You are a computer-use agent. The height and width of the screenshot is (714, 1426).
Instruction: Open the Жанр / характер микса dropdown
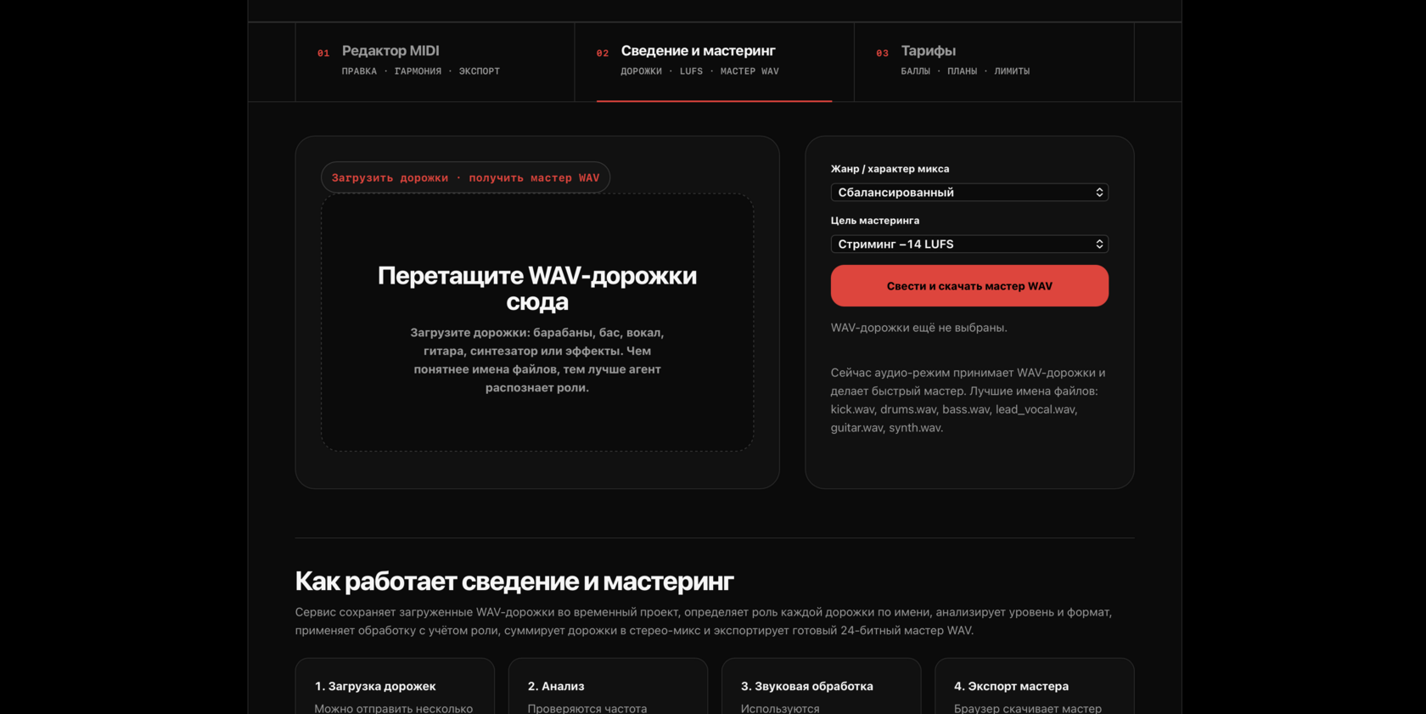click(x=969, y=193)
